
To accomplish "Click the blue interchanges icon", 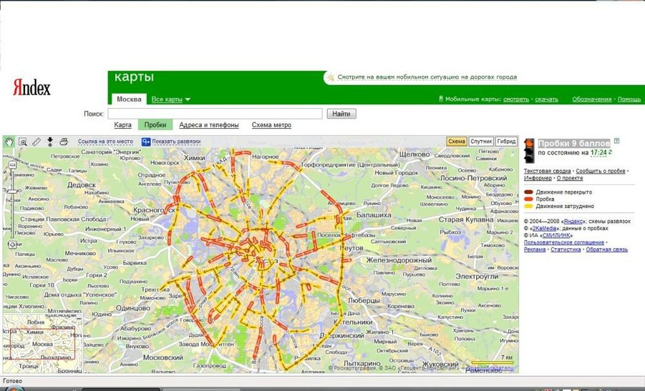I will (146, 142).
